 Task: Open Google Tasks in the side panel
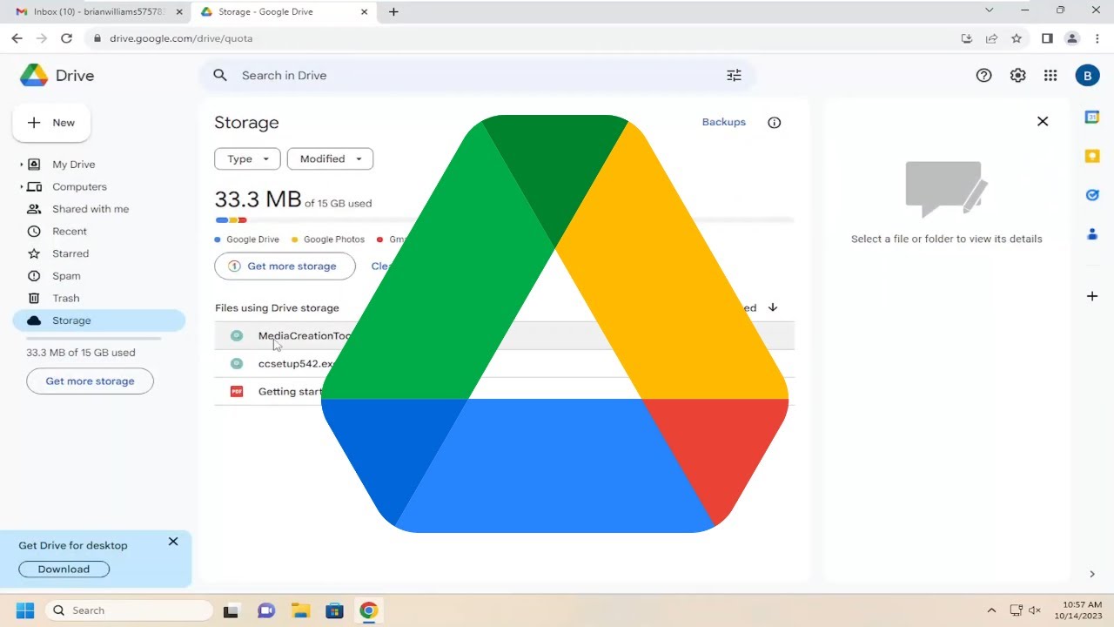coord(1092,195)
